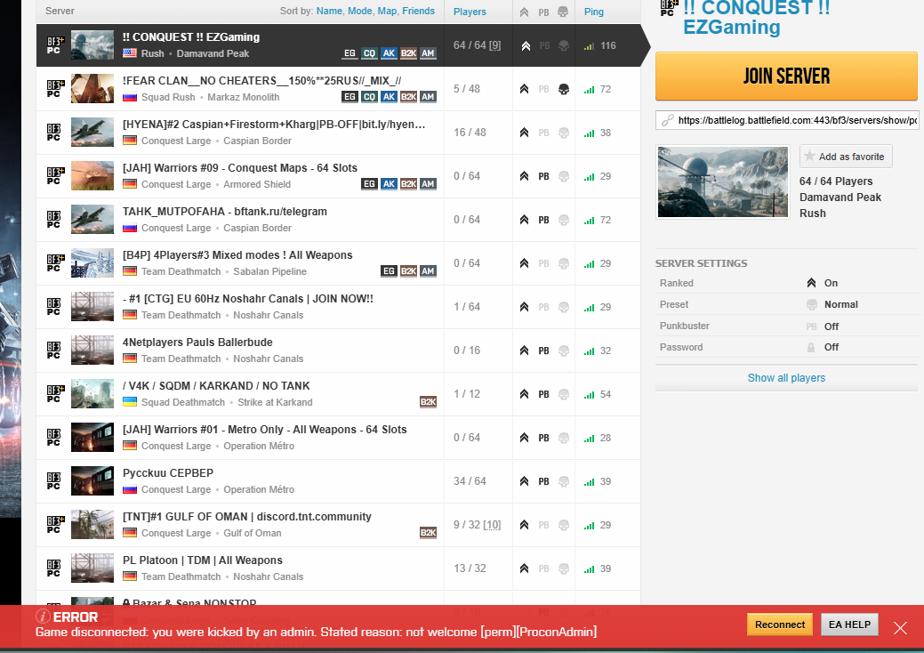Click the German flag on PL Platoon TDM row
Image resolution: width=924 pixels, height=653 pixels.
130,576
